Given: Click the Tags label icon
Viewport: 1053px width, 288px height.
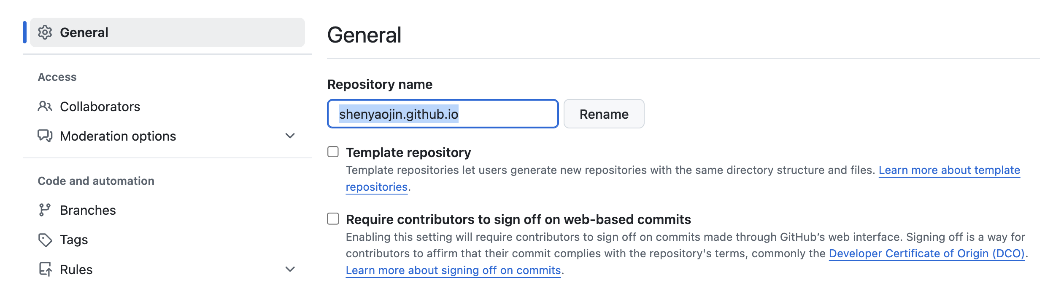Looking at the screenshot, I should (45, 240).
